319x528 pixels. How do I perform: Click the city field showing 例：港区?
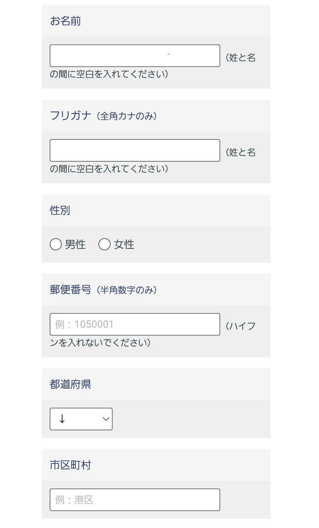[134, 500]
